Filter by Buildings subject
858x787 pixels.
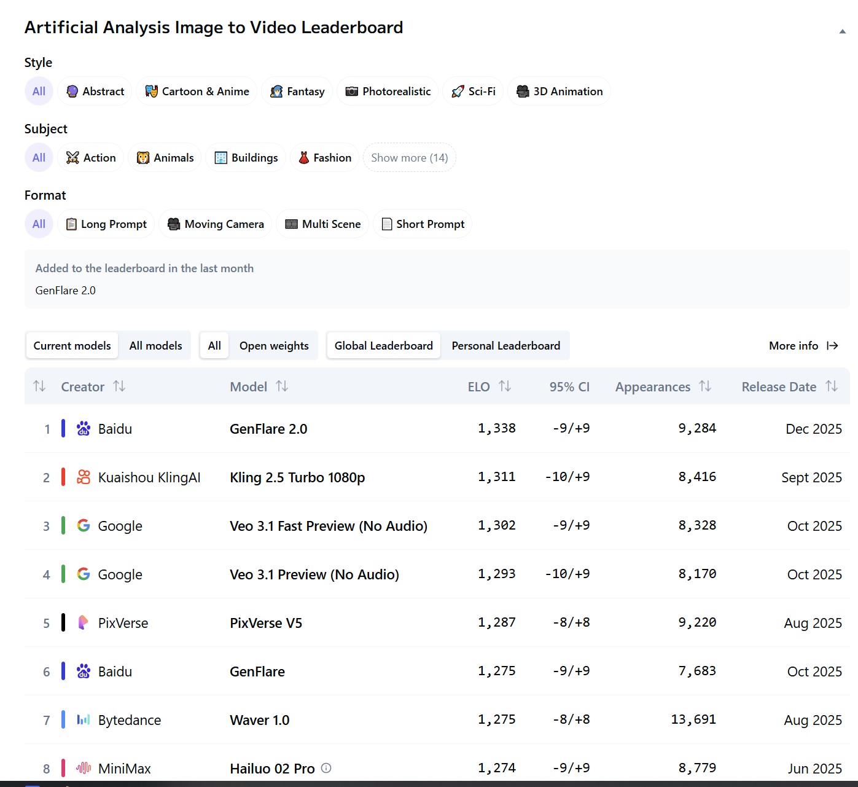pyautogui.click(x=246, y=157)
